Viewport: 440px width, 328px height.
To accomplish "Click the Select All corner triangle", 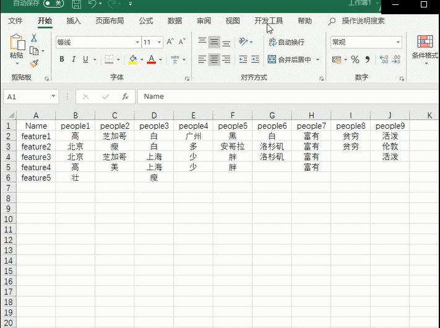I will (x=11, y=115).
